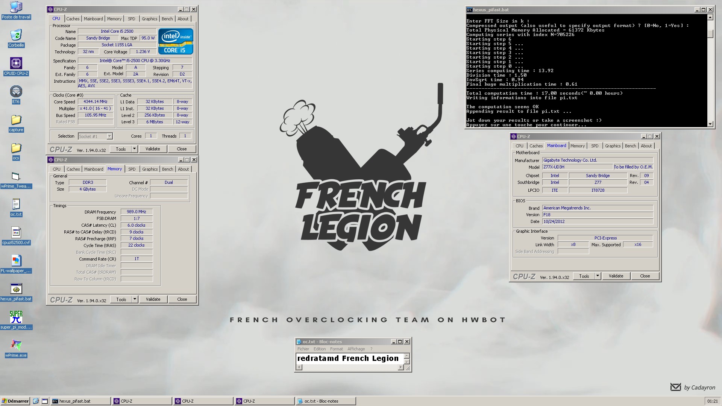Open Mainboard tab in Memory window
Screen dimensions: 722x406
(x=94, y=169)
